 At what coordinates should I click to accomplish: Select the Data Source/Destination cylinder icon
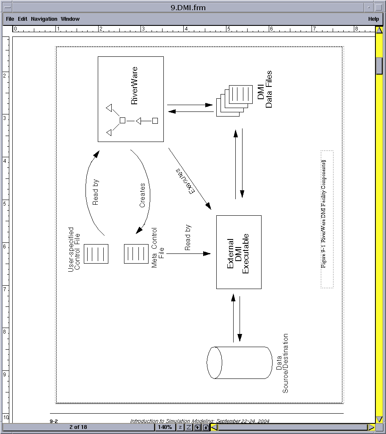[x=240, y=363]
